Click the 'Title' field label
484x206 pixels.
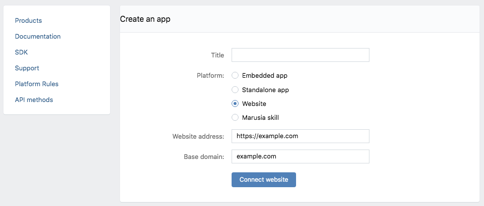click(x=218, y=55)
